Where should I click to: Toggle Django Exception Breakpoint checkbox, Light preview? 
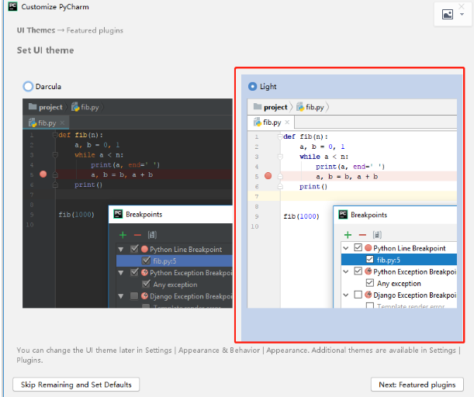coord(358,295)
